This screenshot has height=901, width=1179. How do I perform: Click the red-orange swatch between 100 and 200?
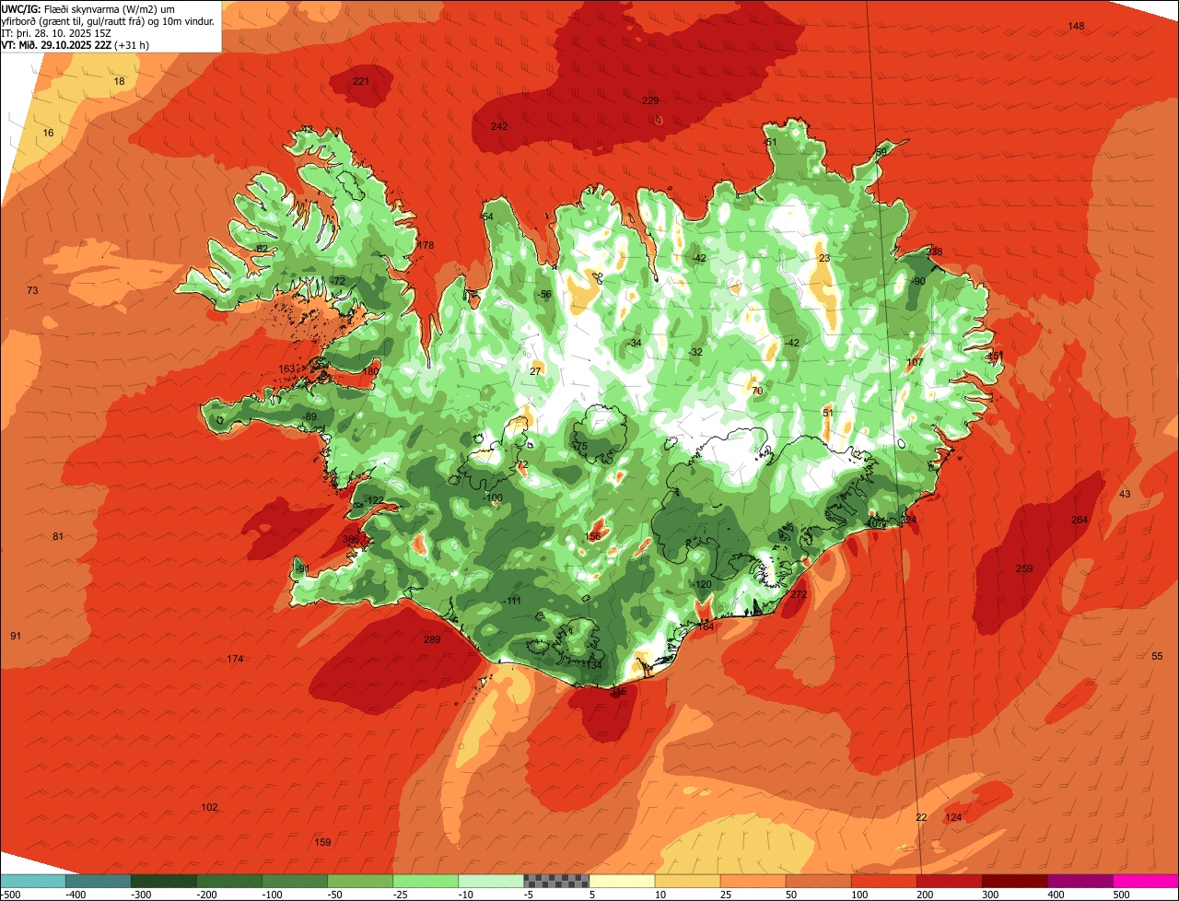883,881
